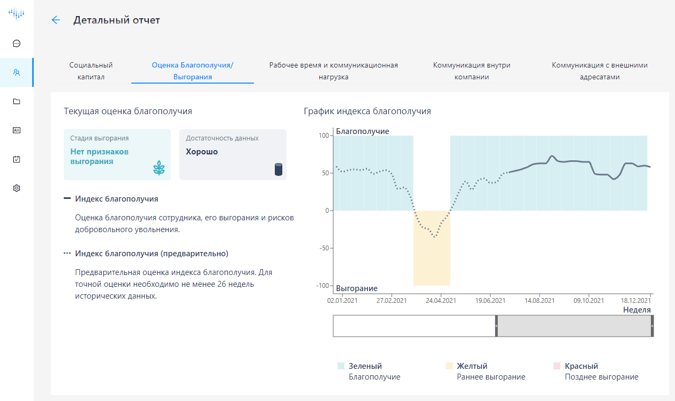Click the Желтый legend color swatch
The image size is (675, 401).
[449, 366]
